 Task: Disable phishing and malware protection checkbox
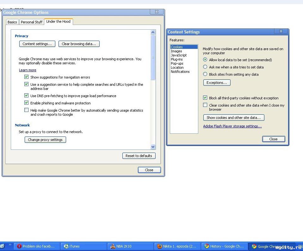pos(27,103)
